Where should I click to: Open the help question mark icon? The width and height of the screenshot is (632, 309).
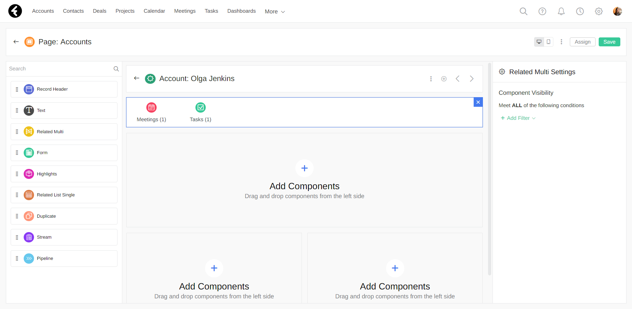542,11
